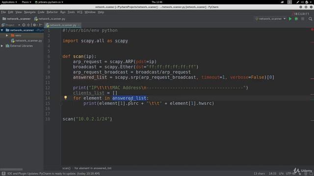
Task: Click the highlighted 'answered_list' text on line 14
Action: click(130, 98)
